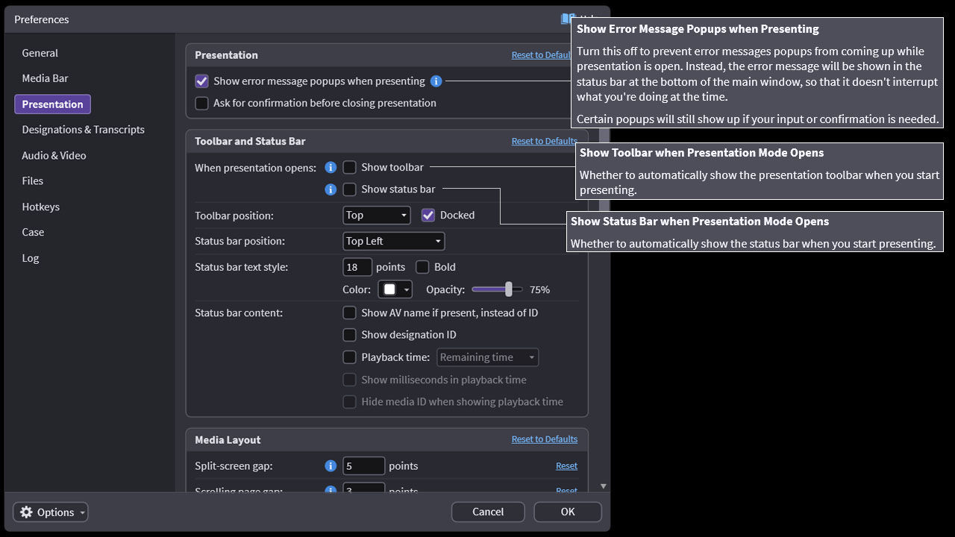Go to Hotkeys preferences page
Viewport: 955px width, 537px height.
pos(40,207)
